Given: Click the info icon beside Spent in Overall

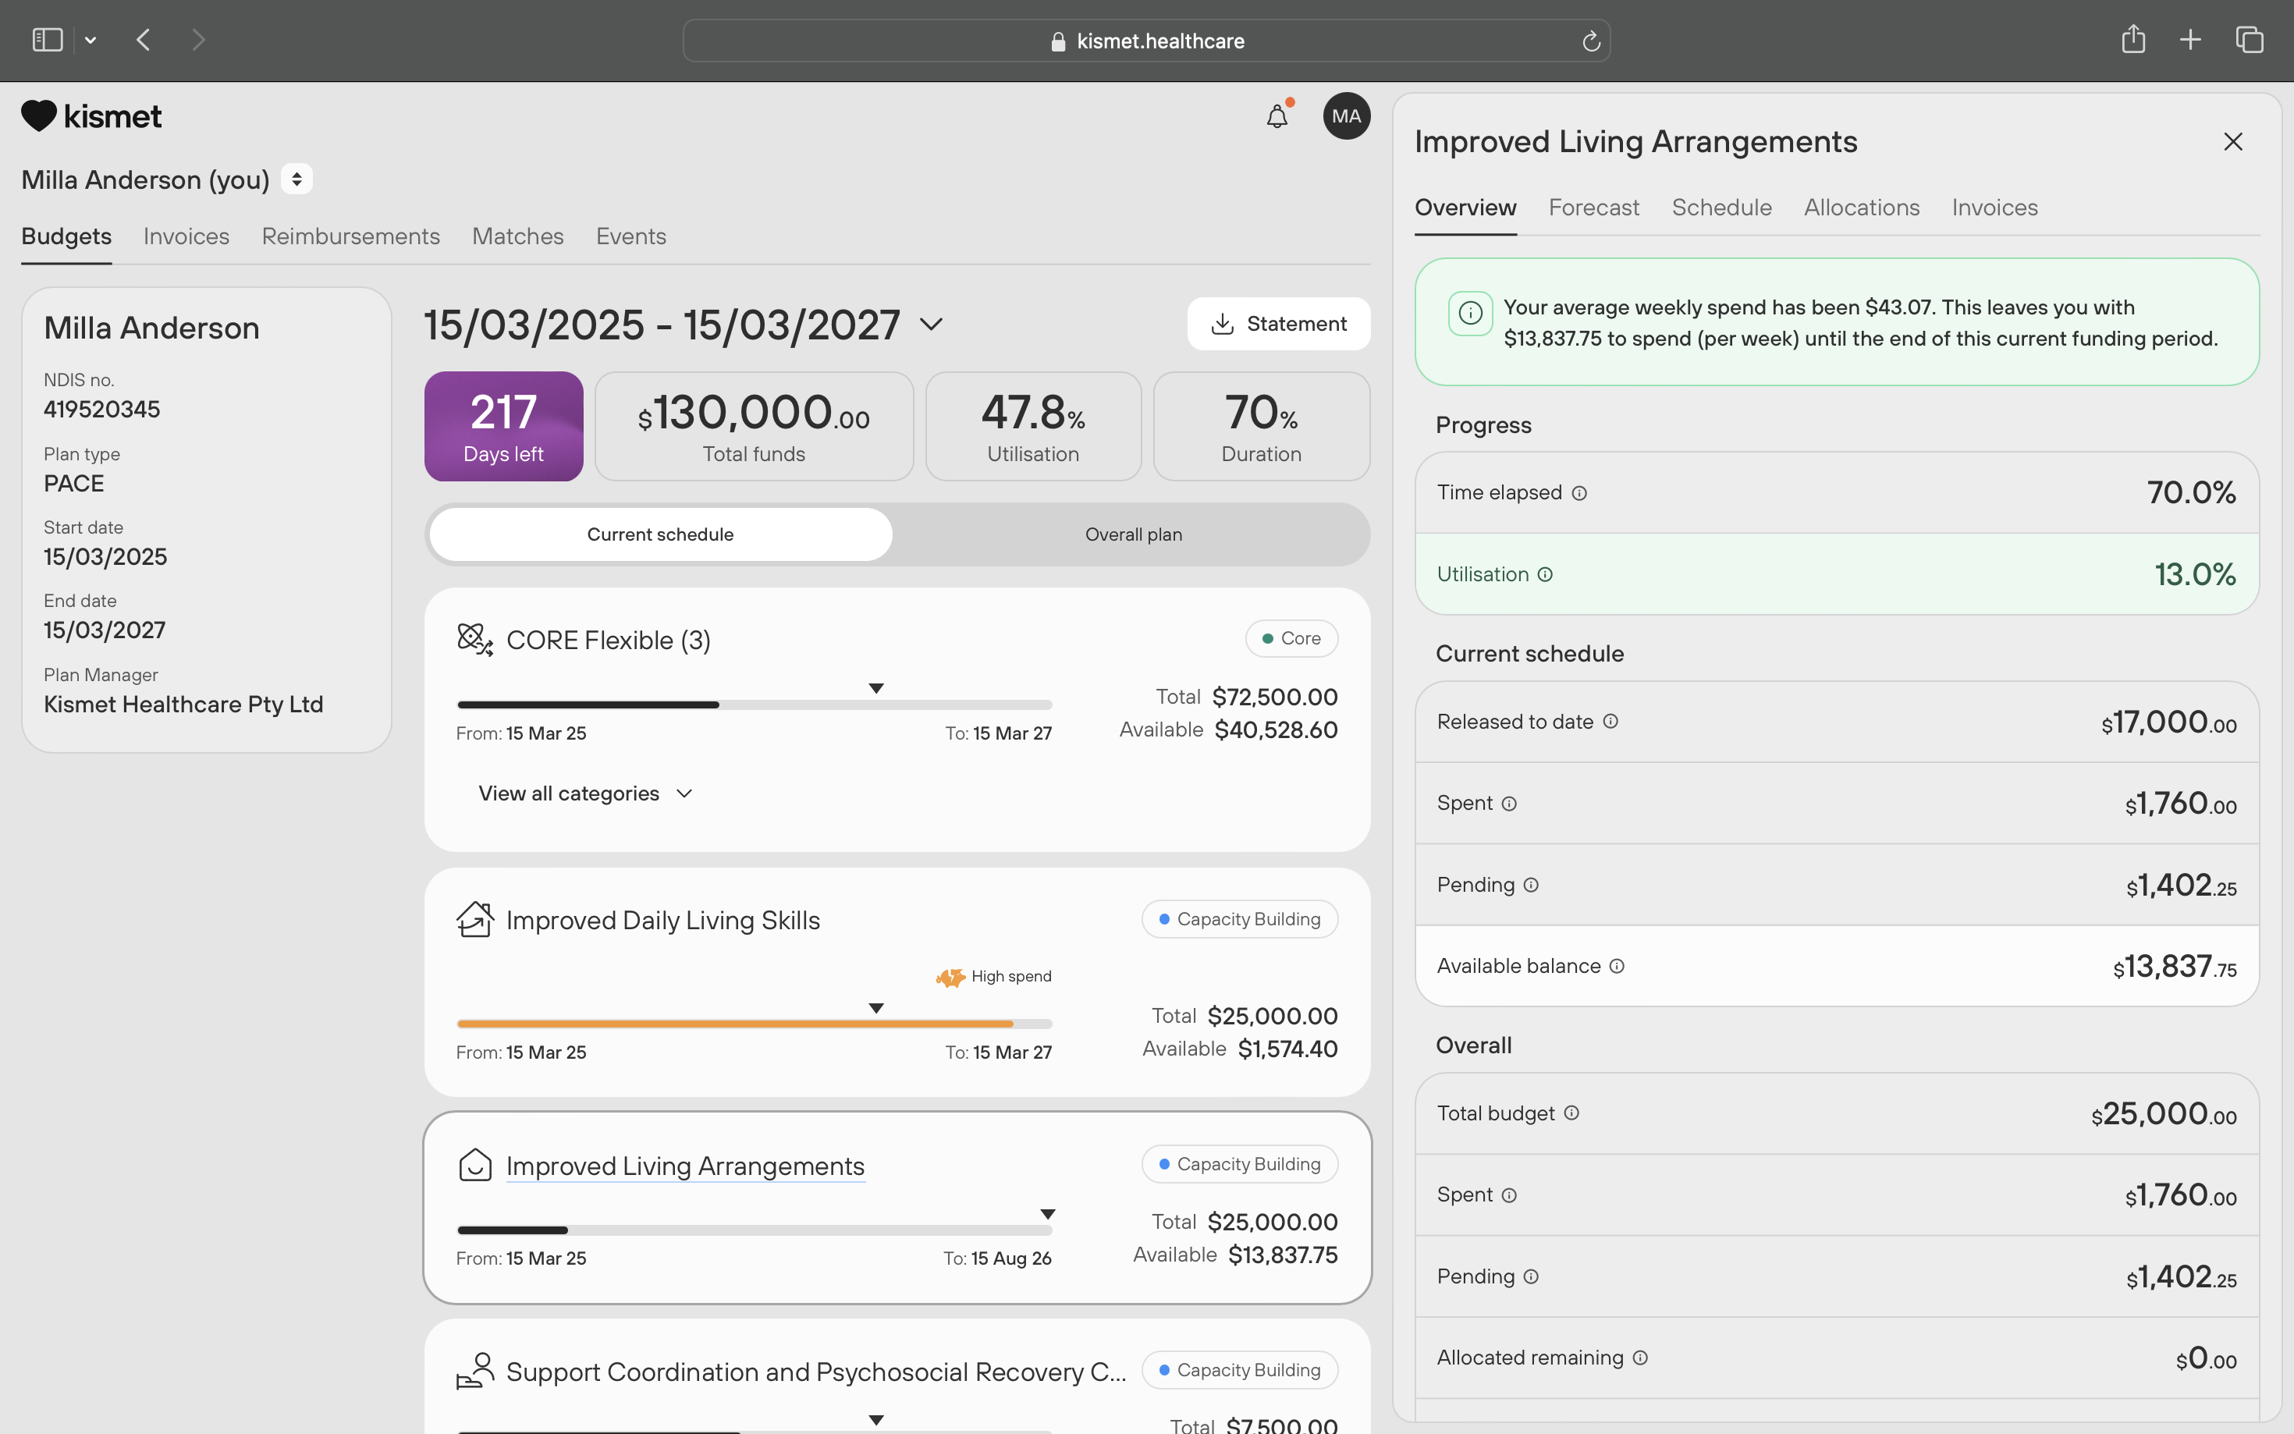Looking at the screenshot, I should tap(1509, 1195).
